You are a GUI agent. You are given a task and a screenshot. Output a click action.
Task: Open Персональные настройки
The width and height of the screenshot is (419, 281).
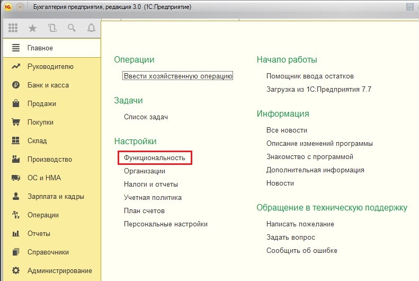[166, 224]
